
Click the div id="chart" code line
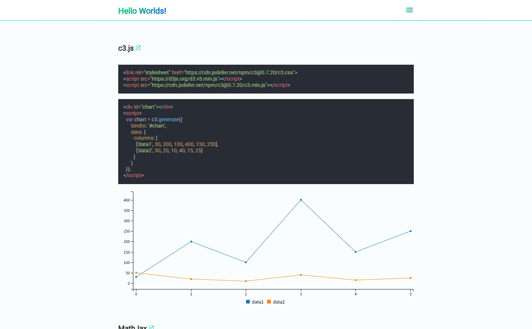[148, 107]
